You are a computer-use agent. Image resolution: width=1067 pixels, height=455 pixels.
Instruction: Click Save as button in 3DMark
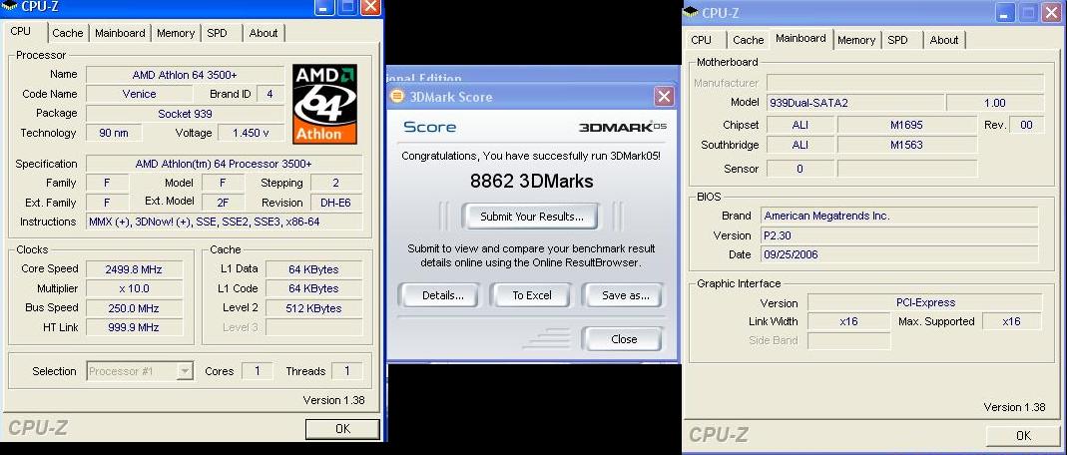point(626,295)
